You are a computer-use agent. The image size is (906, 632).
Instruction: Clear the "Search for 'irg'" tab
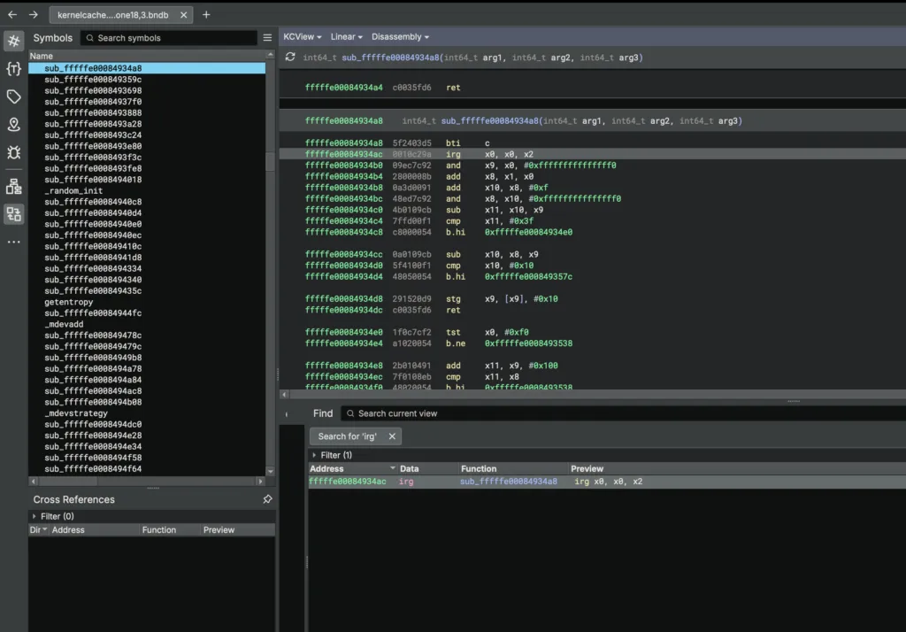pyautogui.click(x=392, y=436)
